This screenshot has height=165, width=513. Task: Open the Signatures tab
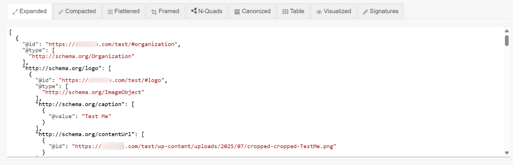point(380,11)
